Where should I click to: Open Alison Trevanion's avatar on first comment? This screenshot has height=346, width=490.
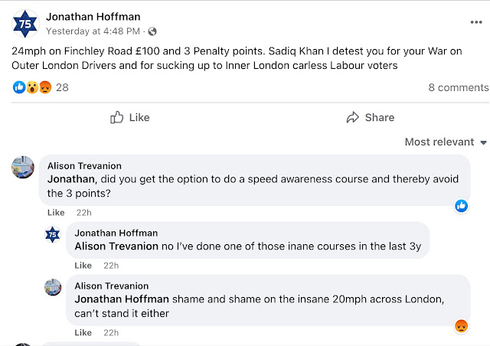click(23, 166)
